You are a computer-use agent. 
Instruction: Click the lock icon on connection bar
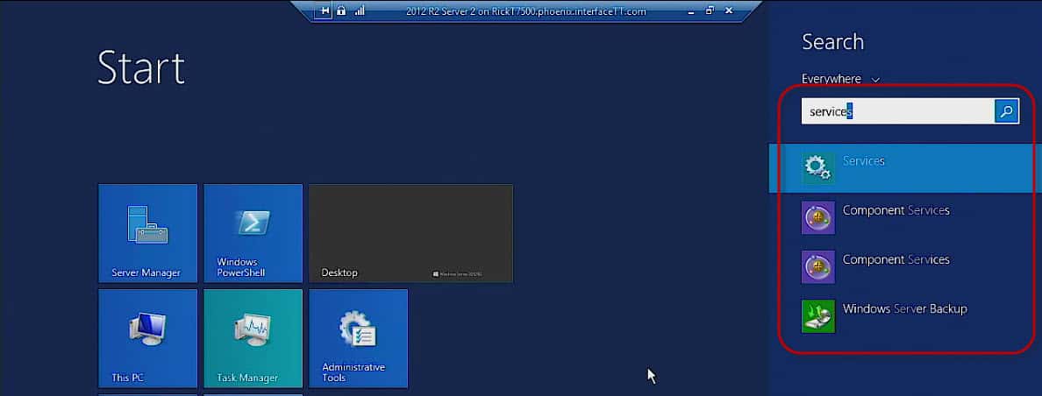tap(341, 11)
